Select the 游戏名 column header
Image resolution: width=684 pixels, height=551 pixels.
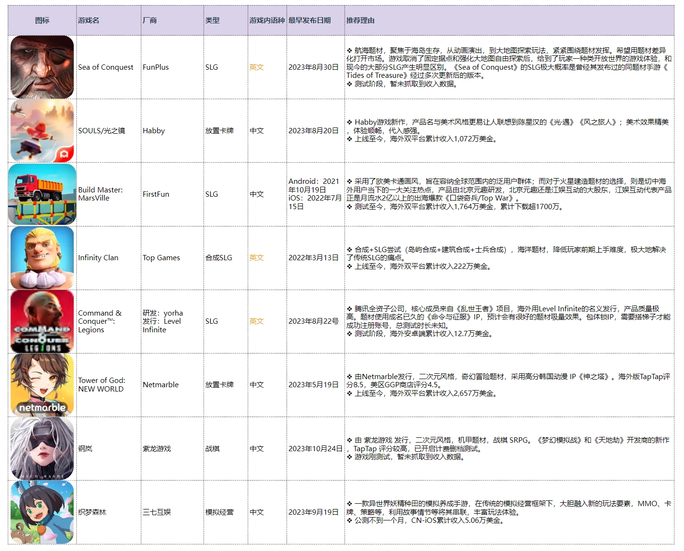tap(89, 21)
